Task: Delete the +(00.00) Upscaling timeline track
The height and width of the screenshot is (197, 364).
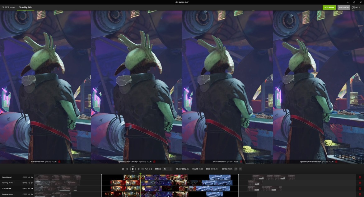Action: point(360,183)
